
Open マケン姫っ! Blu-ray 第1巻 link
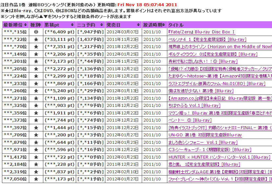(220, 113)
